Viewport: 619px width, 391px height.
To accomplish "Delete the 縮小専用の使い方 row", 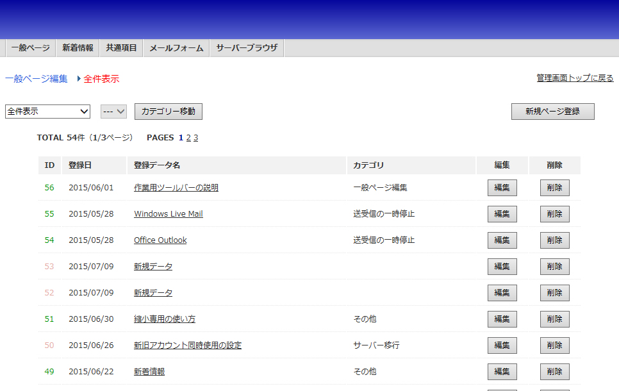I will click(x=554, y=319).
